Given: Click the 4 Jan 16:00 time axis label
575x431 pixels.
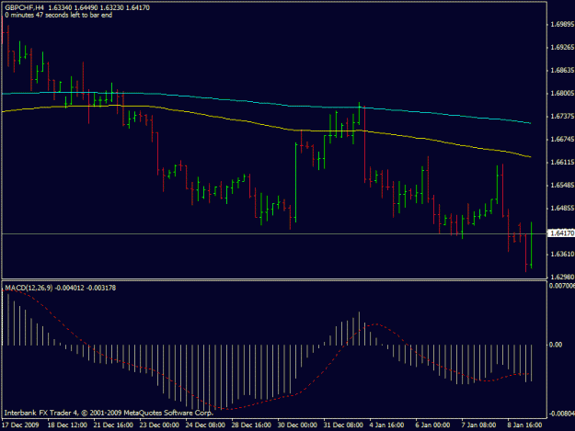Looking at the screenshot, I should click(387, 425).
